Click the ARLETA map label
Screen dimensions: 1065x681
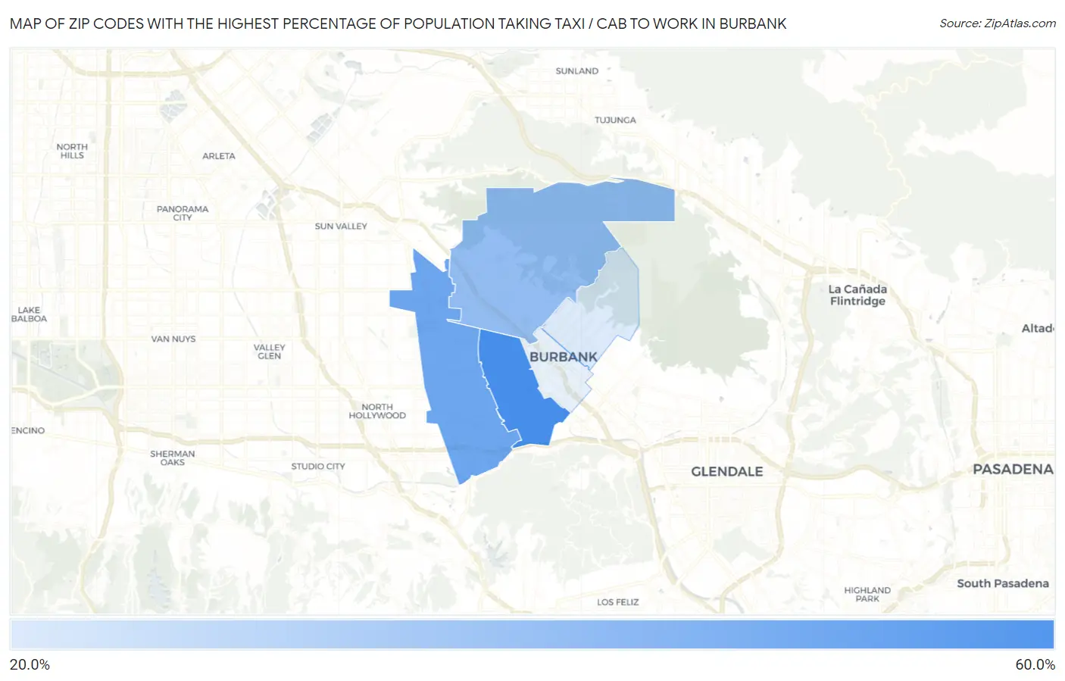click(219, 156)
